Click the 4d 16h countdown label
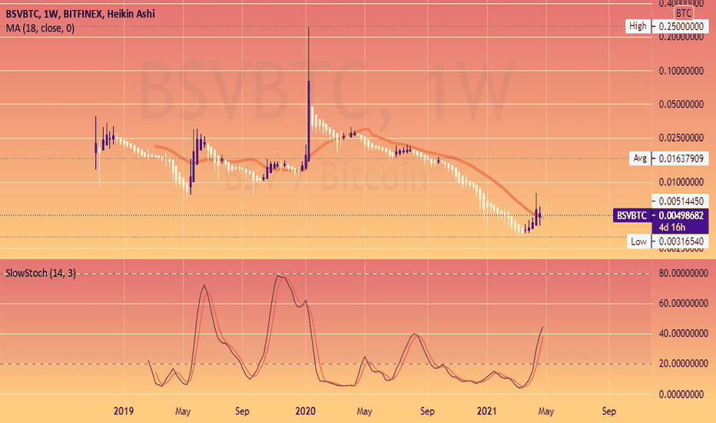Screen dimensions: 716x423 [x=672, y=228]
